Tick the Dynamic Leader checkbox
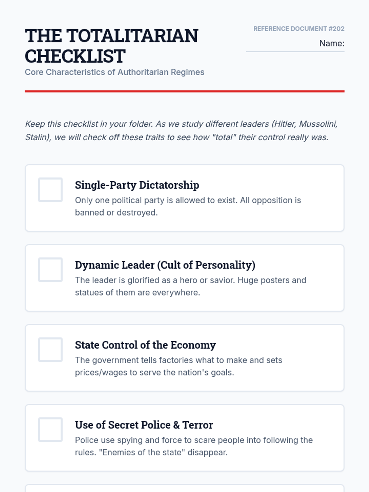This screenshot has height=492, width=369. click(50, 270)
